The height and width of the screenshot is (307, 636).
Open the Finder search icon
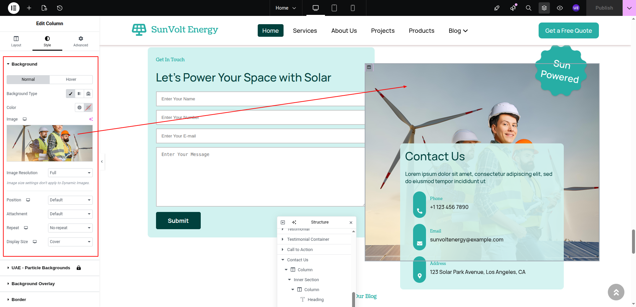point(529,8)
